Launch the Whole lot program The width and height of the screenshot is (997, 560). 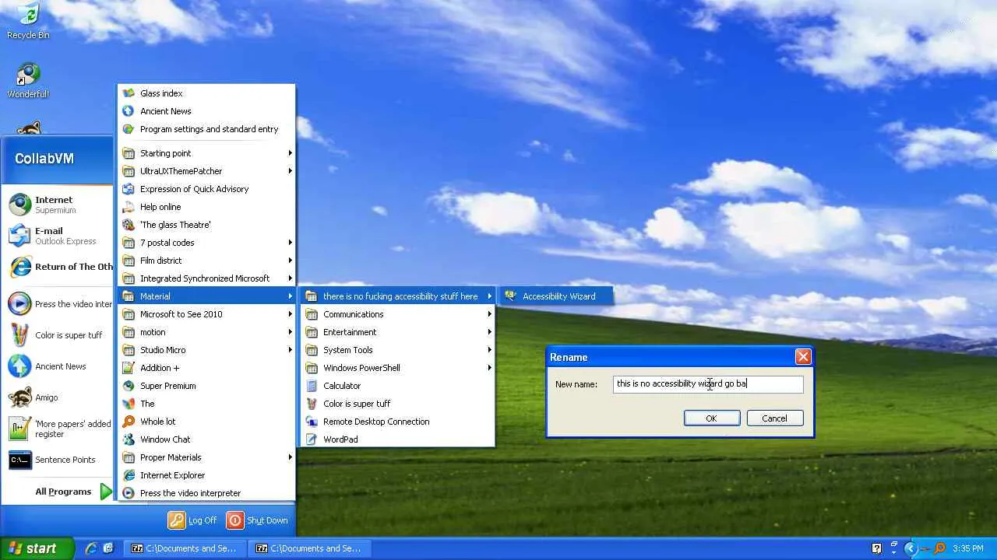click(206, 422)
